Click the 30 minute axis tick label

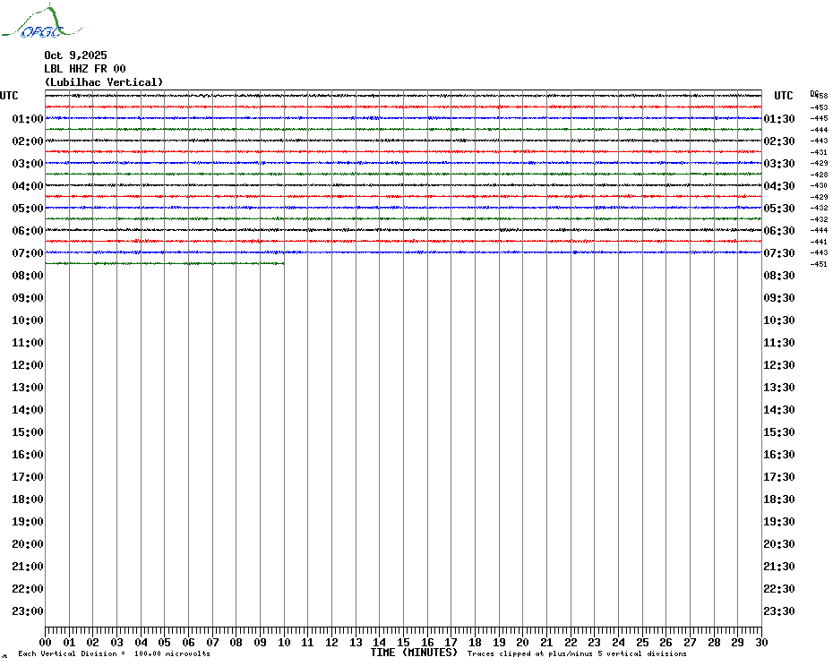click(x=761, y=642)
